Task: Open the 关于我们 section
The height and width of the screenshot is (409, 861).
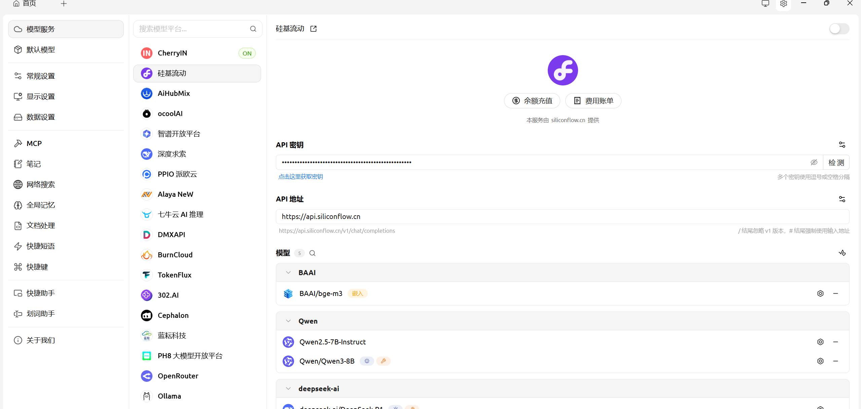Action: 66,340
